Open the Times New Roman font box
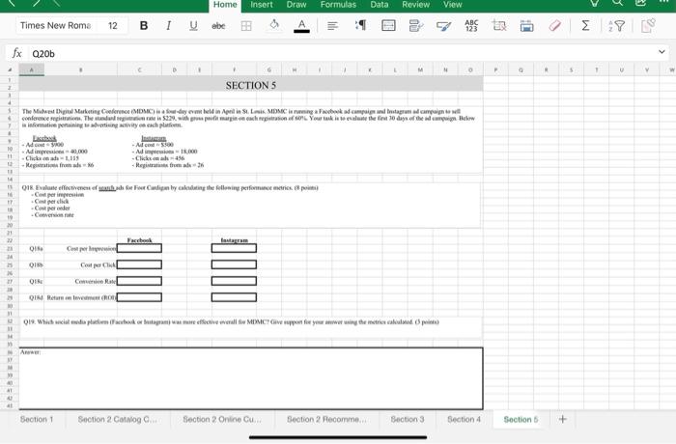 pos(56,26)
